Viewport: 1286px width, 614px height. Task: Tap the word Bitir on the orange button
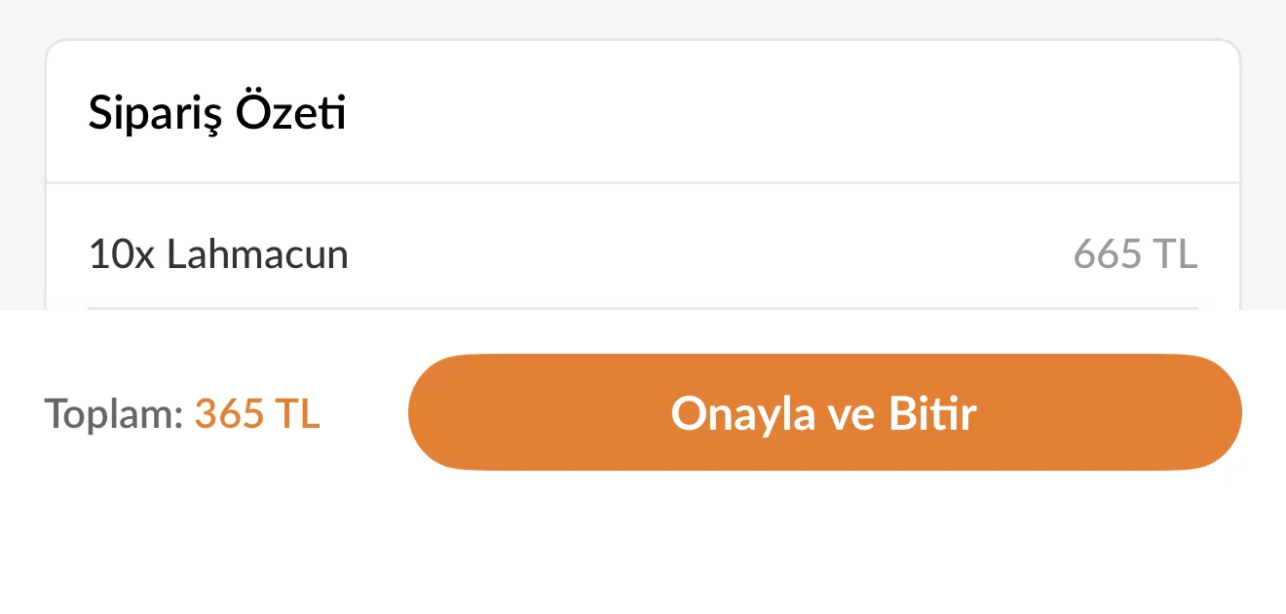tap(932, 413)
